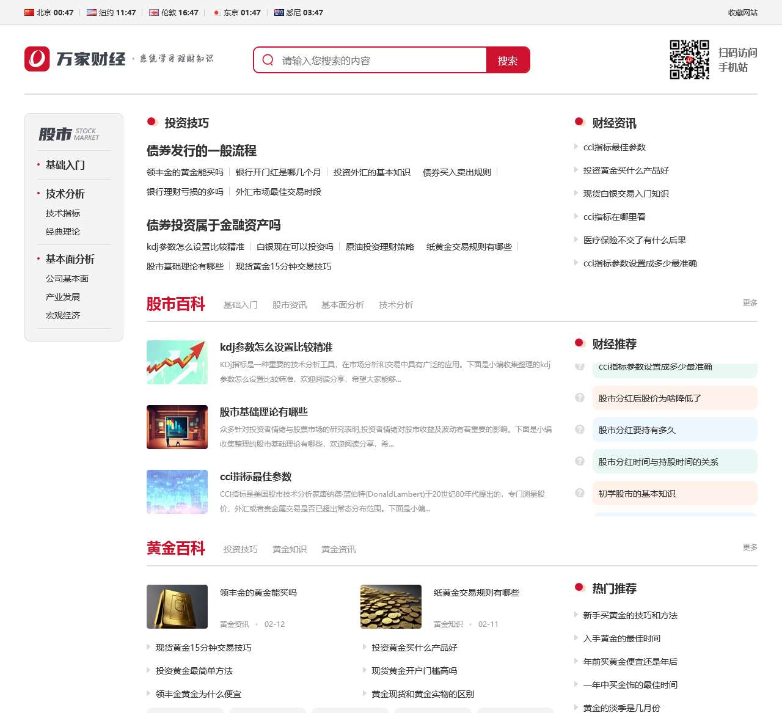Click arrow bullet before 现货黄金15分钟交易技巧 in gold list
This screenshot has width=782, height=713.
point(148,647)
